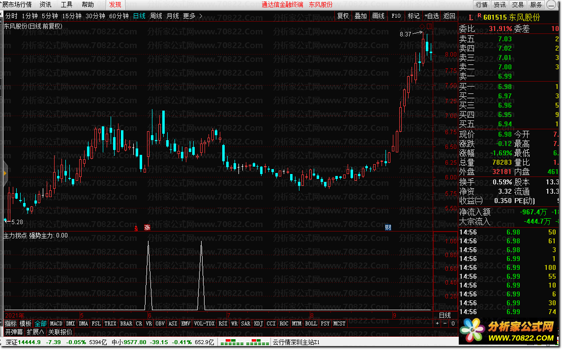The image size is (563, 350).
Task: Click the red L badge before stock code
Action: click(x=471, y=18)
